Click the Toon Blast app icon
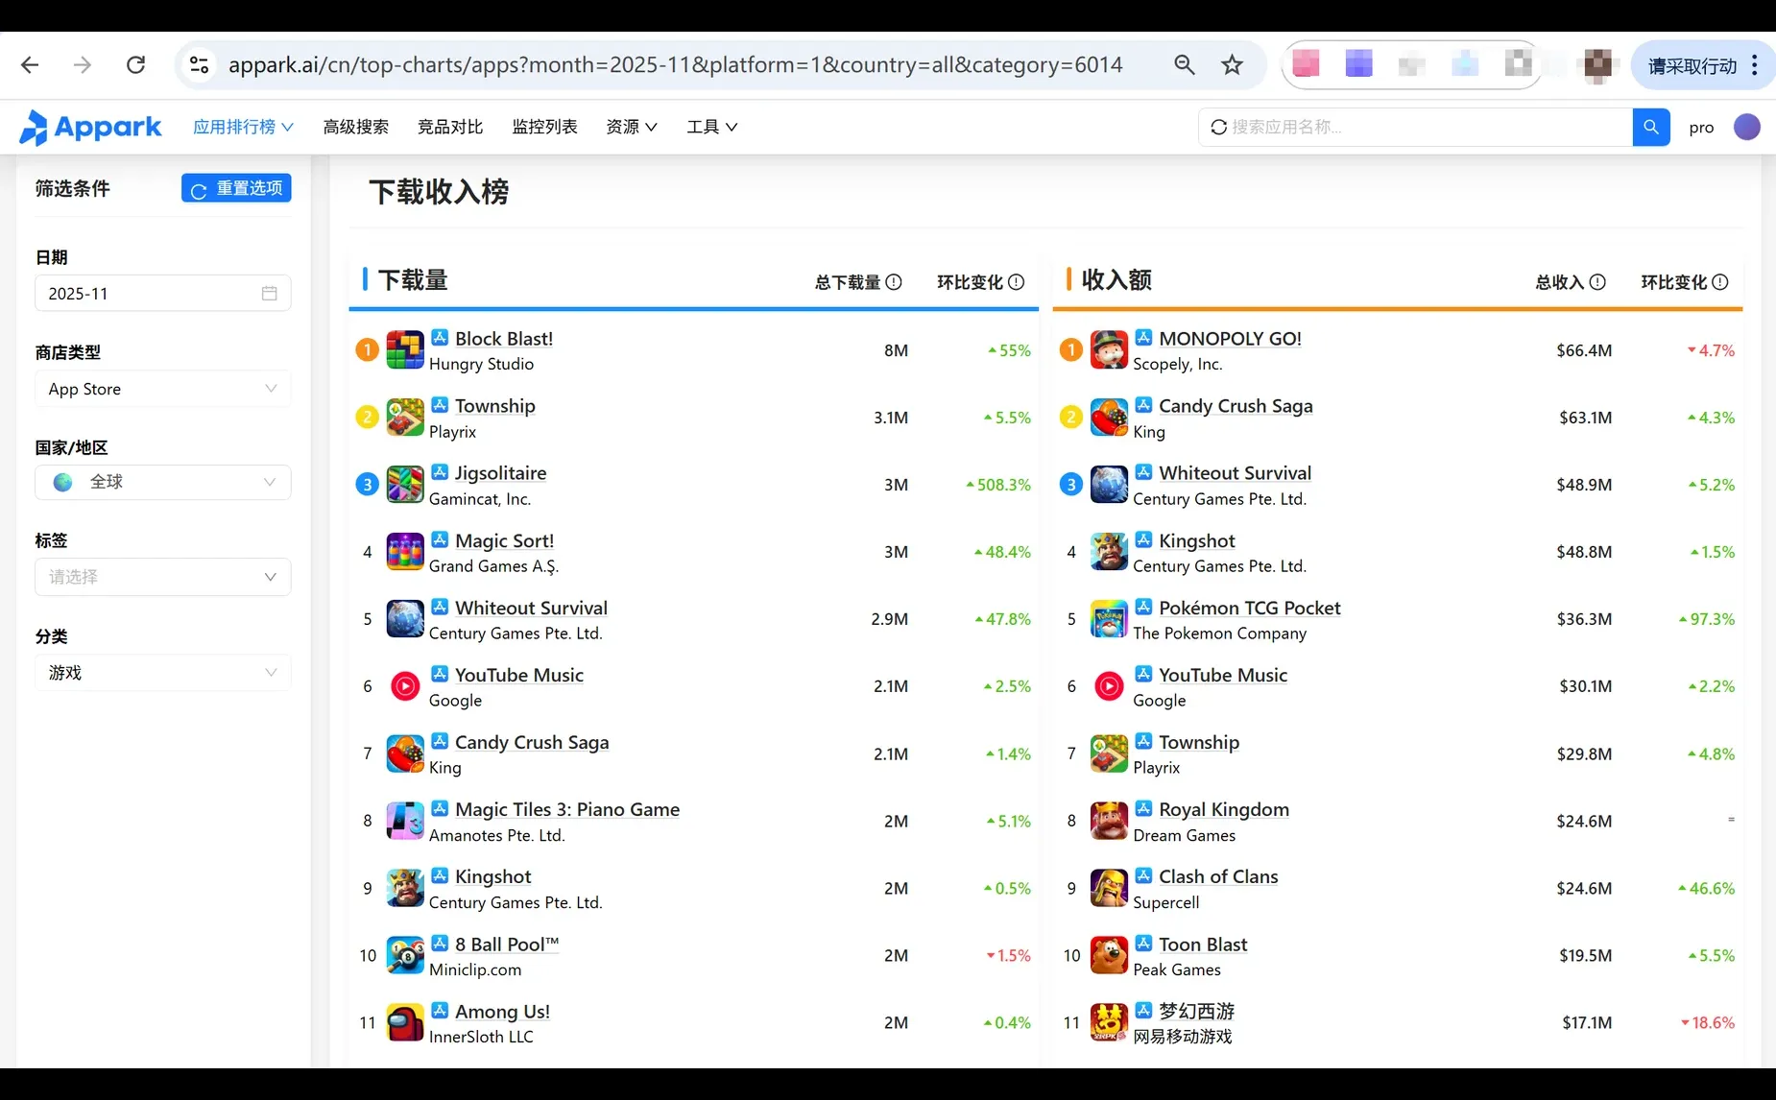 [x=1109, y=955]
